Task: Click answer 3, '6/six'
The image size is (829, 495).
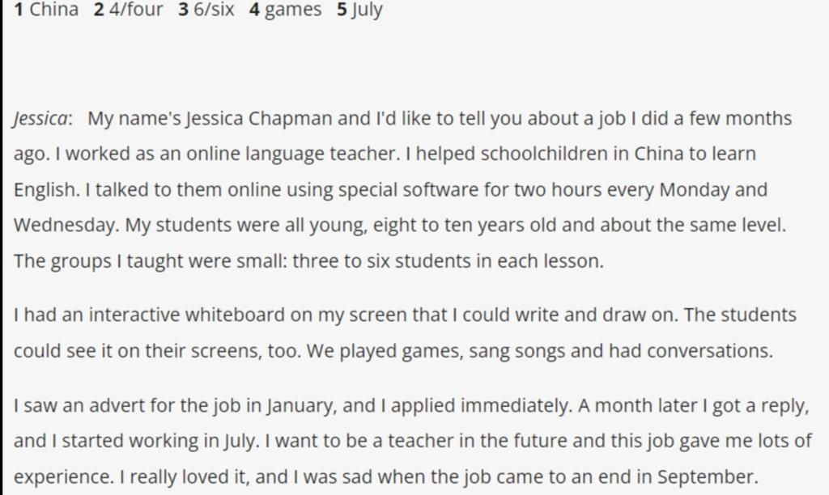Action: [206, 11]
